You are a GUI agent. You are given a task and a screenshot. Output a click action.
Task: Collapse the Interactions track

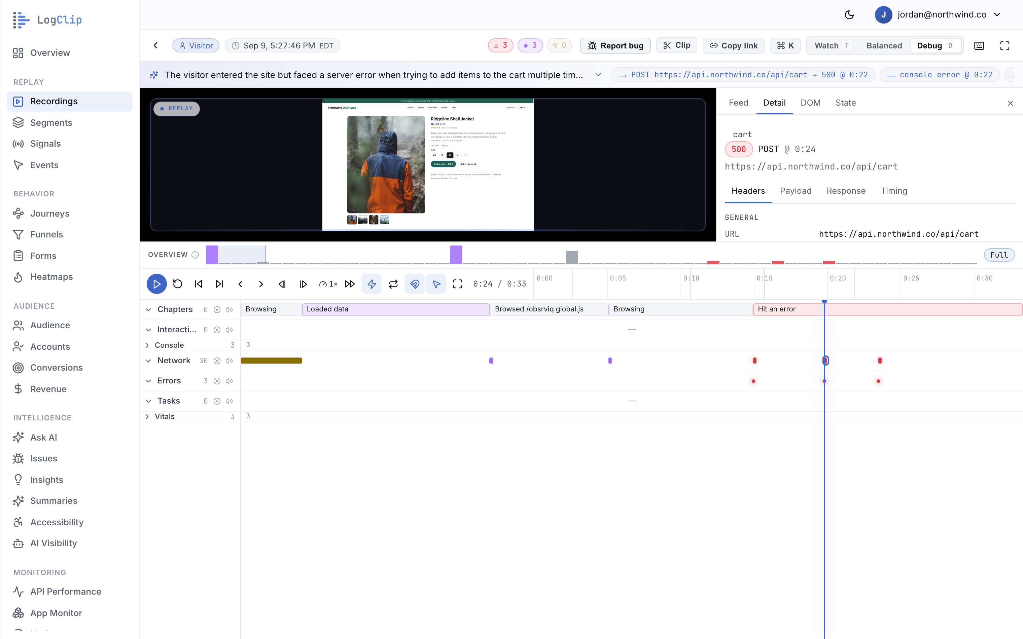(148, 330)
